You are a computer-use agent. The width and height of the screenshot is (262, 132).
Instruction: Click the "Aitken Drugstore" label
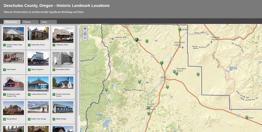tap(38, 69)
